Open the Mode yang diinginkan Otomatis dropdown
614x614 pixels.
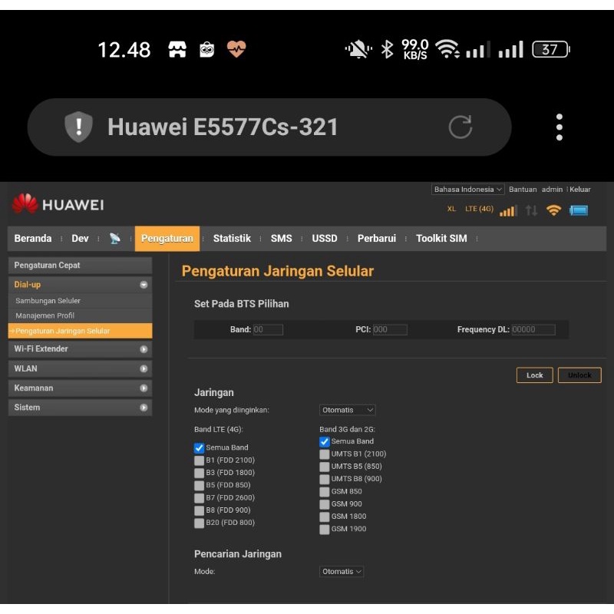348,410
